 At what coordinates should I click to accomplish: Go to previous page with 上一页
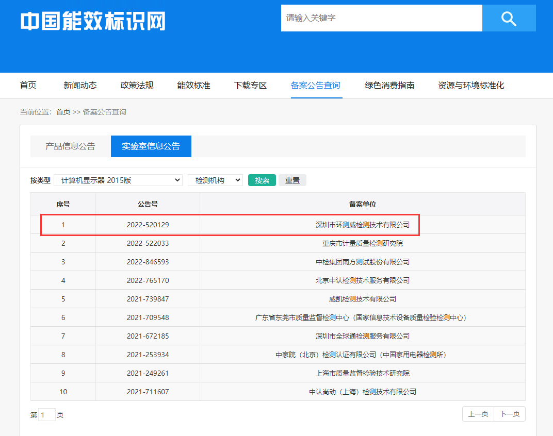coord(478,414)
